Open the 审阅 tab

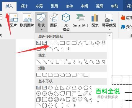[x=84, y=6]
